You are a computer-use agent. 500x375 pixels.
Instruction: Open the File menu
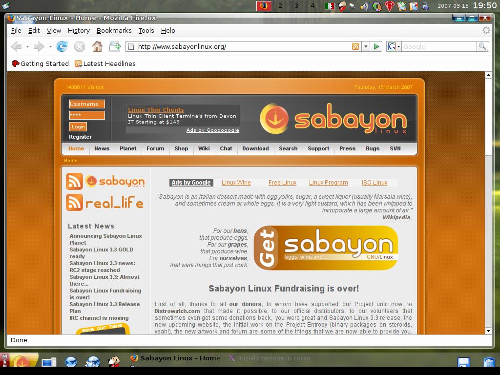click(16, 31)
